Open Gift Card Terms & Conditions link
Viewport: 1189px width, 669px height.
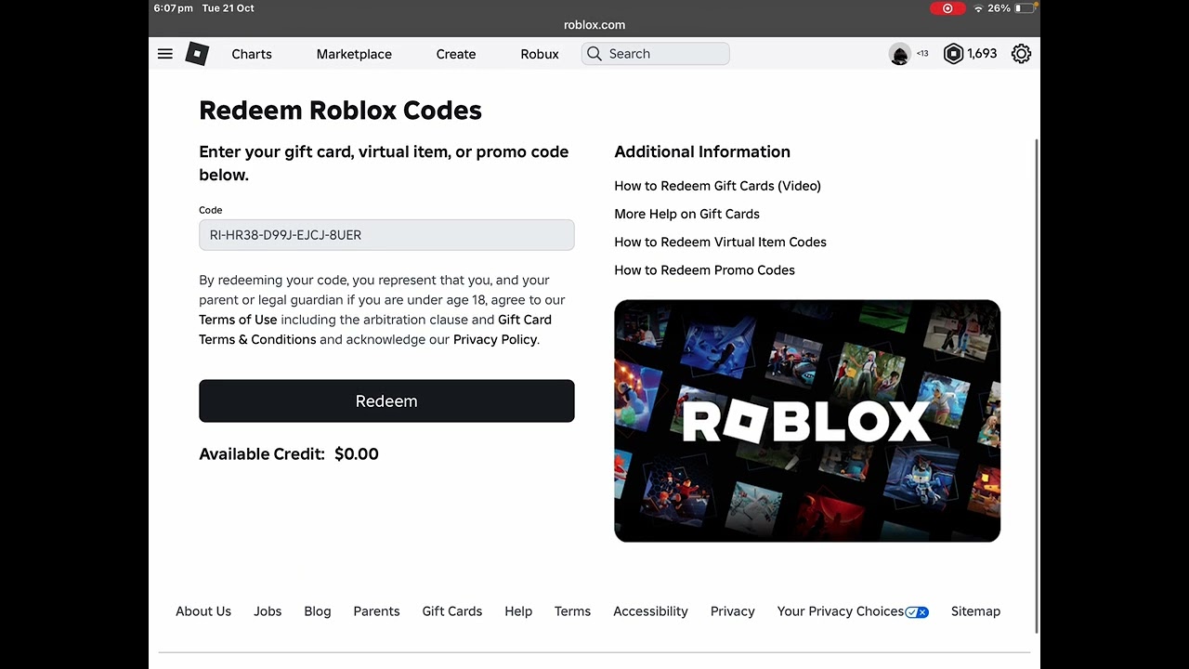click(375, 330)
